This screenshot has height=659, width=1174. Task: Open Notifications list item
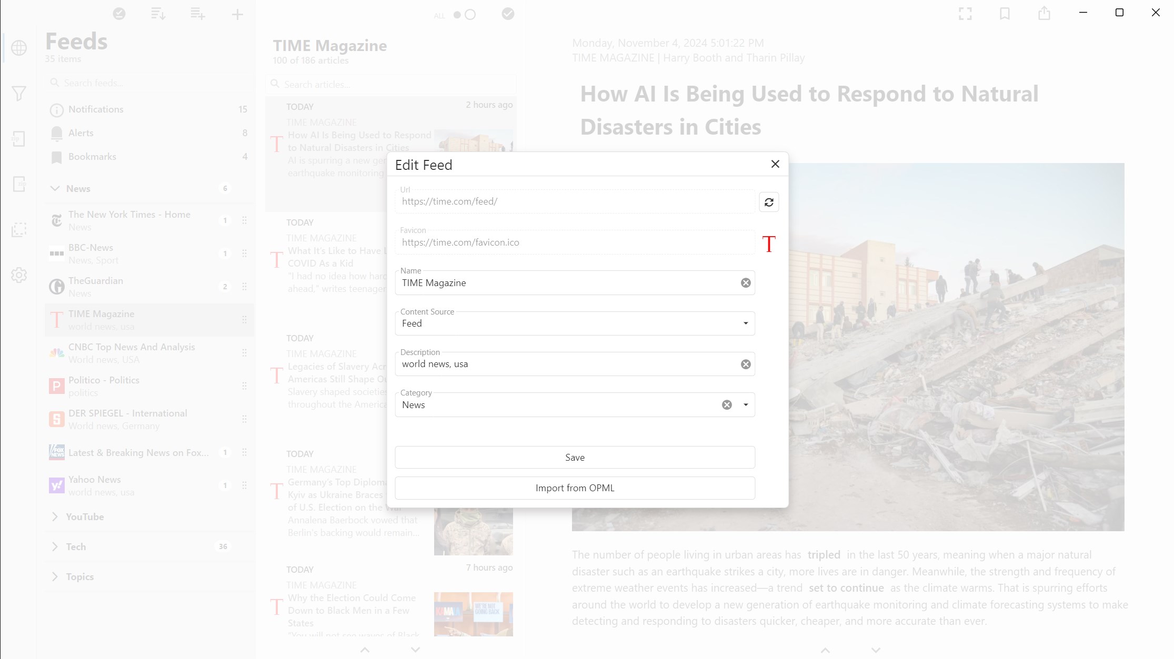point(96,109)
